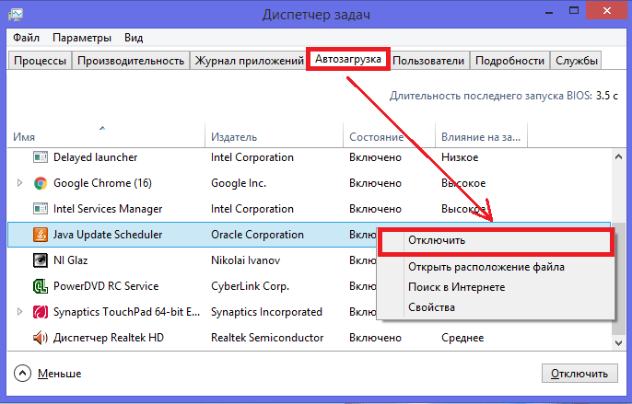Minimize the Task Manager window
Screen dimensions: 632x404
pyautogui.click(x=548, y=11)
